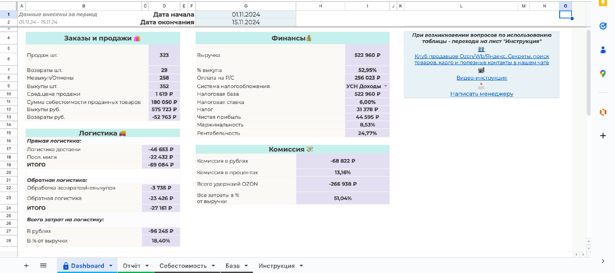Open the Видео-инструкция link
This screenshot has height=273, width=615.
click(482, 78)
